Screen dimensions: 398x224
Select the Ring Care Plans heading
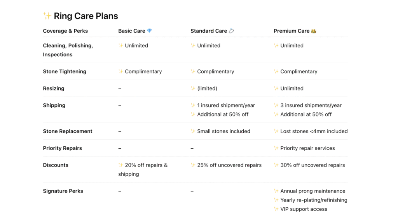(86, 16)
